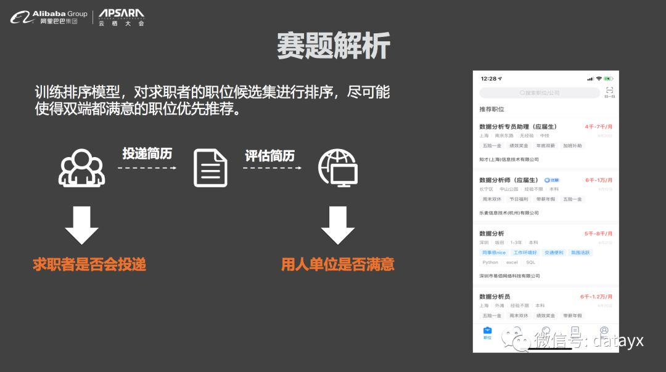Tap the 工作环境好 tag
The height and width of the screenshot is (372, 666).
coord(525,253)
